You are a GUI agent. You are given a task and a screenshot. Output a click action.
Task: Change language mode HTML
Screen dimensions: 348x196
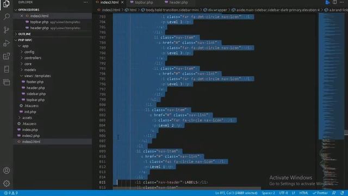pos(303,193)
